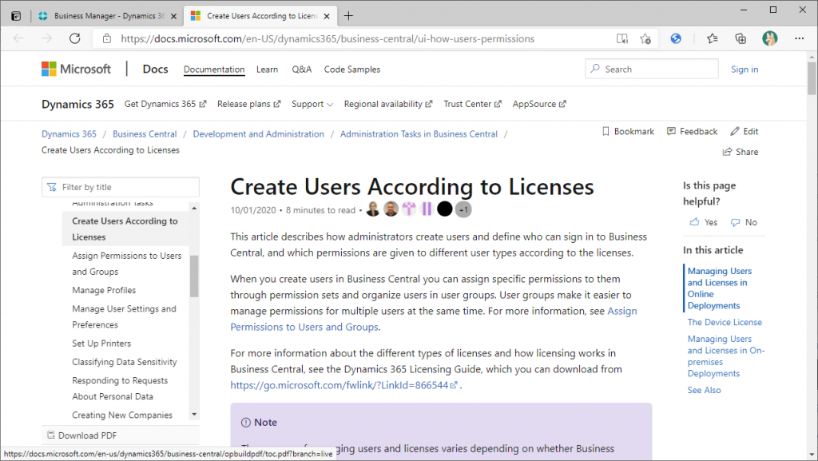
Task: Click the browser profile avatar
Action: [x=769, y=38]
